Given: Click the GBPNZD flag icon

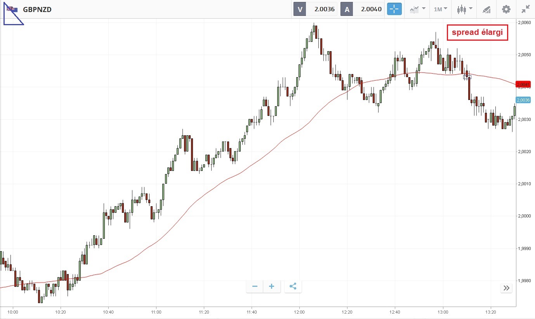Looking at the screenshot, I should click(x=12, y=9).
